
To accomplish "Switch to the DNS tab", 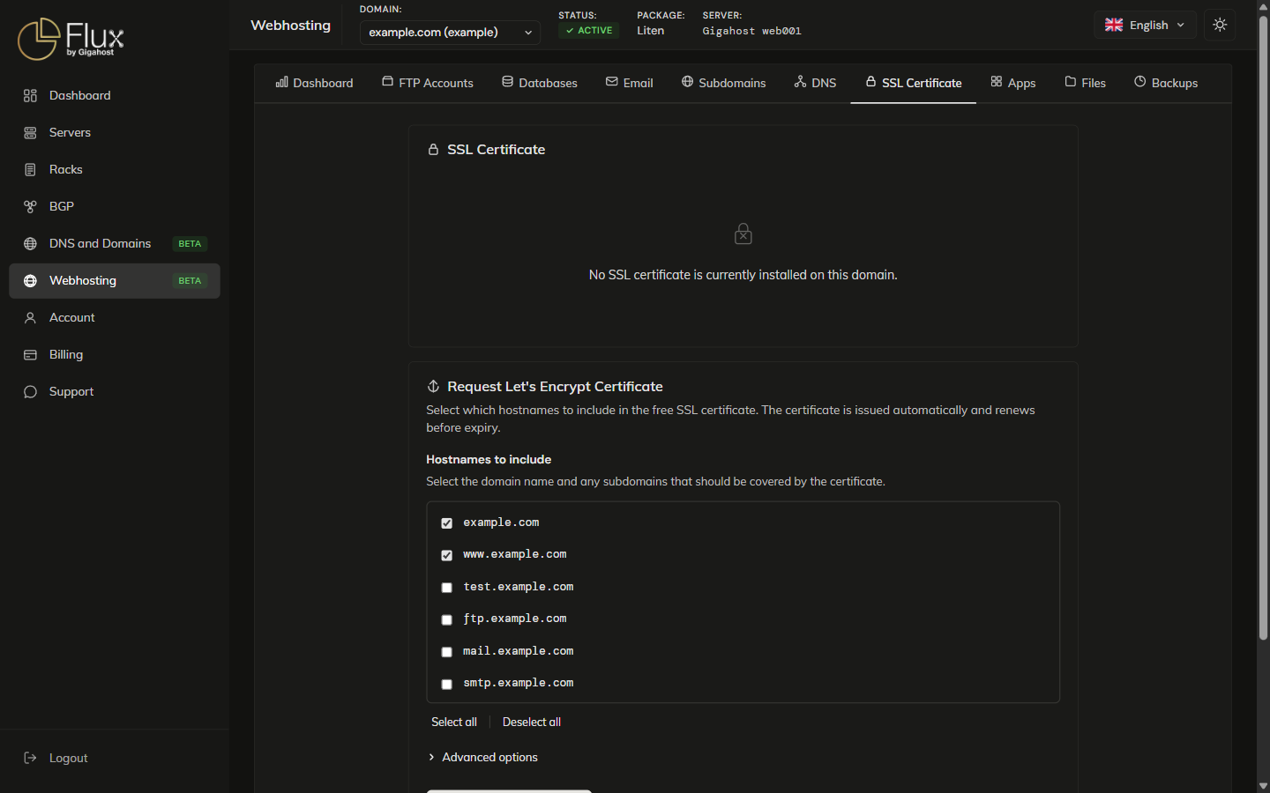I will click(x=815, y=83).
